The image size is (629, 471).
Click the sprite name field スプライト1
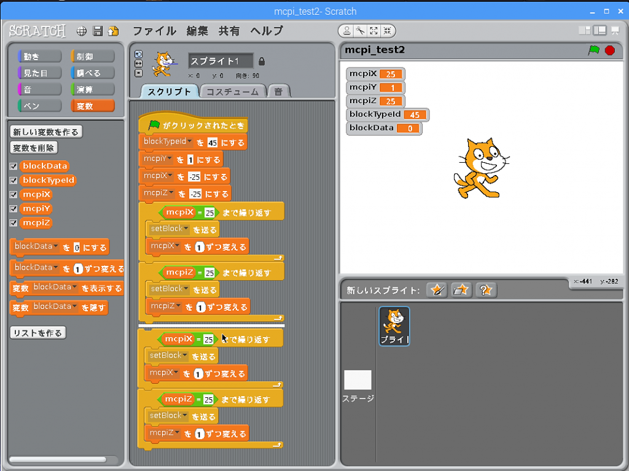[x=221, y=61]
